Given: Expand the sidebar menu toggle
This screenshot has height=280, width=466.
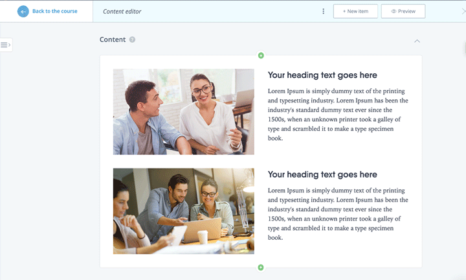Looking at the screenshot, I should tap(6, 45).
